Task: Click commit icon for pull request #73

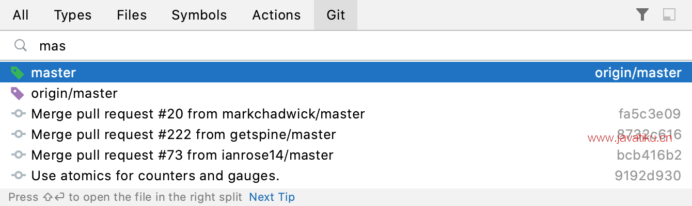Action: click(x=18, y=155)
